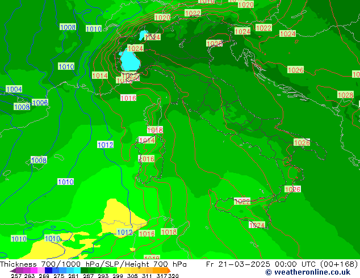Select the dark blue swatch in the thickness legend
This screenshot has width=360, height=278.
point(48,270)
